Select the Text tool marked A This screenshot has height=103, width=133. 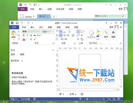click(x=78, y=39)
